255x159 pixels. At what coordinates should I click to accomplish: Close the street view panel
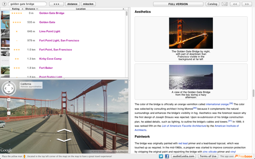pyautogui.click(x=126, y=82)
